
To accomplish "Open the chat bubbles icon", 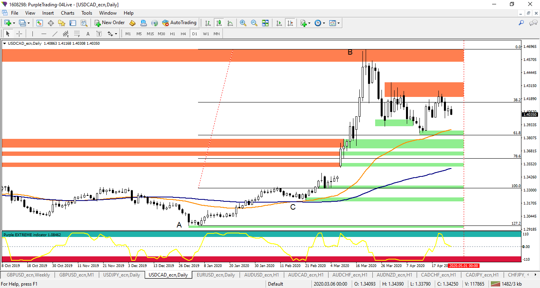I will coord(533,23).
